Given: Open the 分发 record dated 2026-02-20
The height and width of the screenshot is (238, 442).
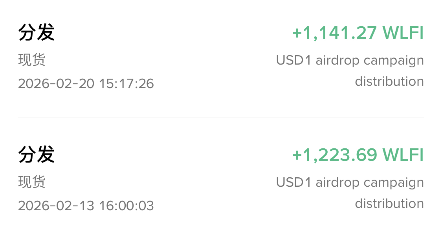Looking at the screenshot, I should [x=36, y=32].
